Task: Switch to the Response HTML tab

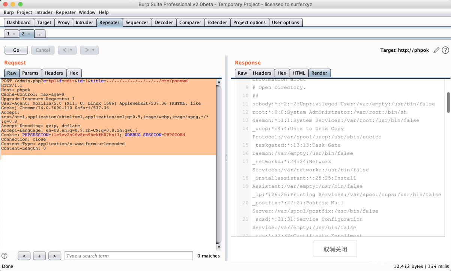Action: [299, 73]
